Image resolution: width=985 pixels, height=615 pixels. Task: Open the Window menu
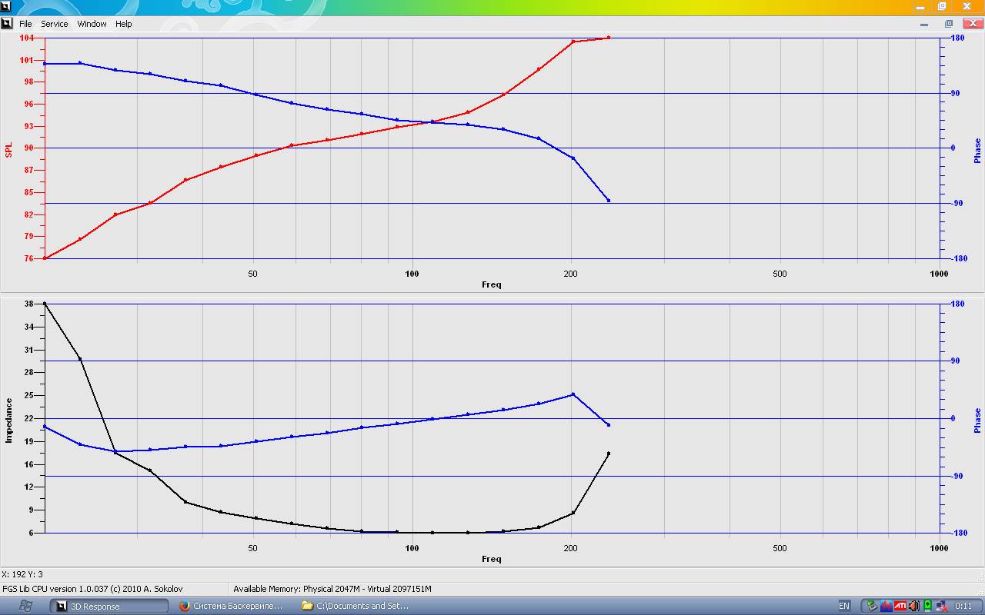pos(92,24)
